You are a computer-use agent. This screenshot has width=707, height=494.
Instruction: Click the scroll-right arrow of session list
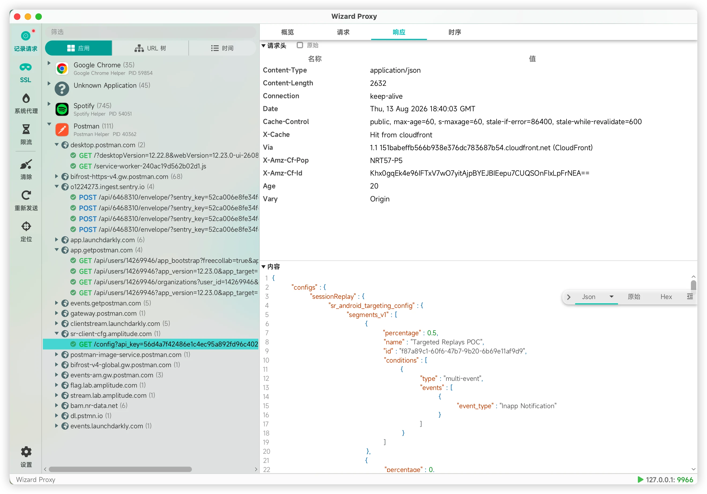point(256,469)
